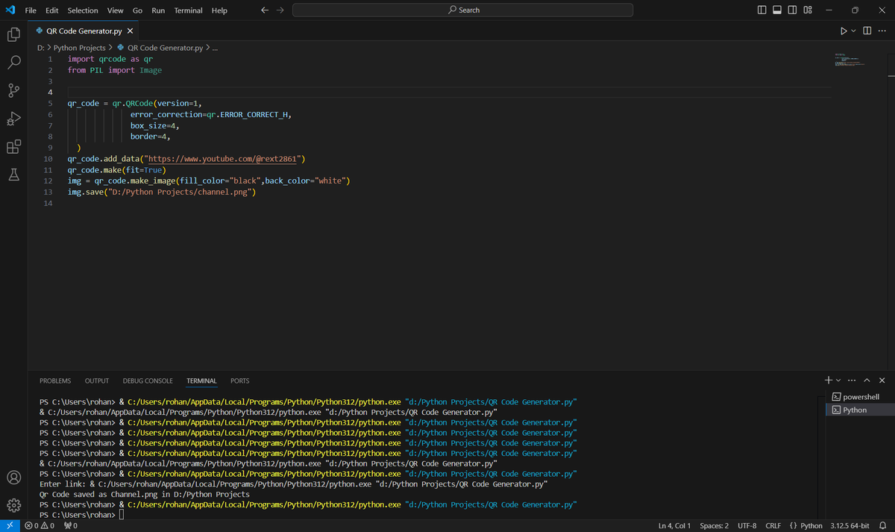This screenshot has height=532, width=895.
Task: Open the Manage gear menu
Action: click(13, 505)
